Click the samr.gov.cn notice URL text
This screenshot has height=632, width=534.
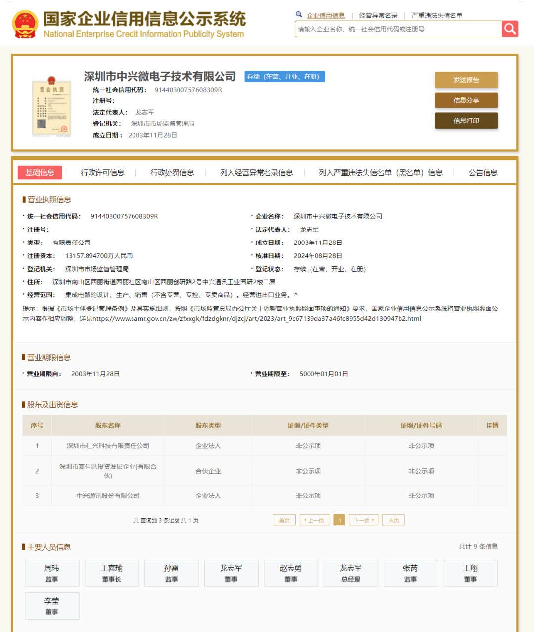tap(257, 318)
